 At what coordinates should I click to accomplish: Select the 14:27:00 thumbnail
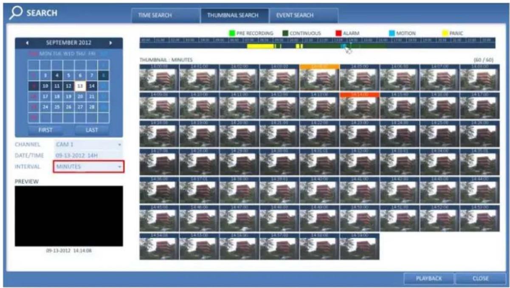(x=159, y=162)
